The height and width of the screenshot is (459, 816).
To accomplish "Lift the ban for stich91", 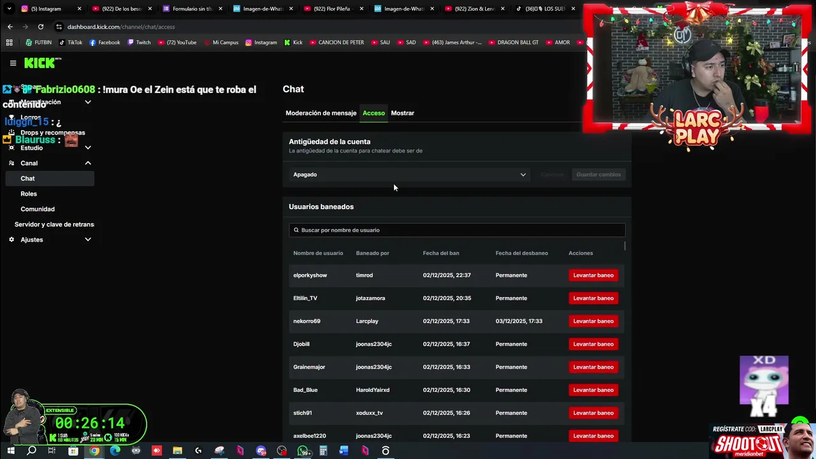I will [x=593, y=413].
